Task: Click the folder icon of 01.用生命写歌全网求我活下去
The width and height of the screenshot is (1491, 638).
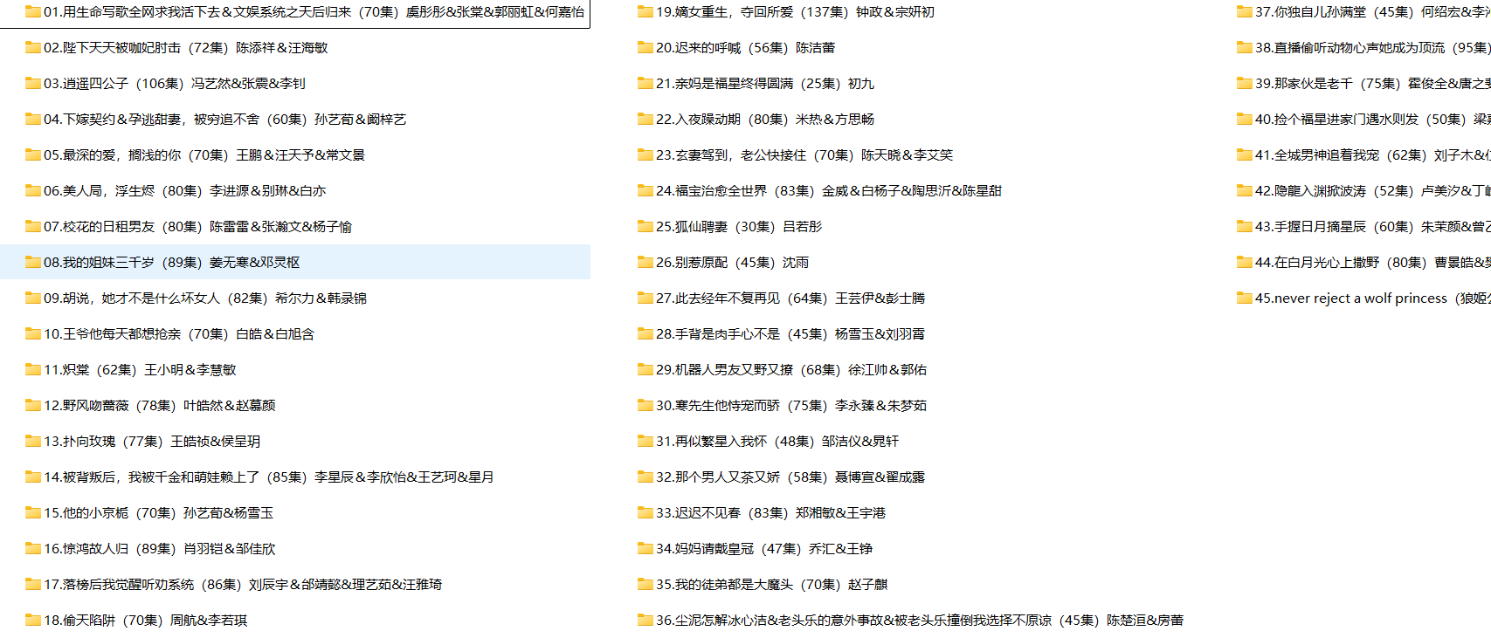Action: coord(33,11)
